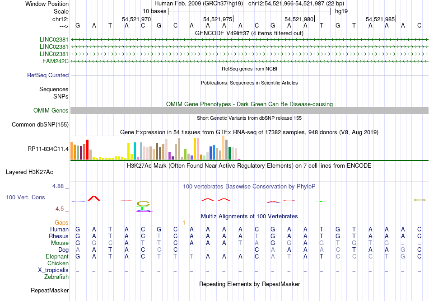Click the Sequences label under Publications track
Viewport: 429px width, 301px height.
tap(54, 89)
